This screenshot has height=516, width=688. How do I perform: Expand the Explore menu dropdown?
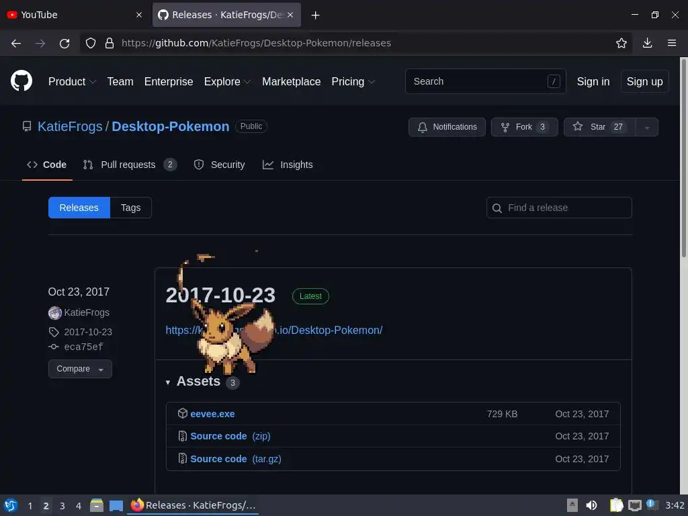(x=227, y=81)
